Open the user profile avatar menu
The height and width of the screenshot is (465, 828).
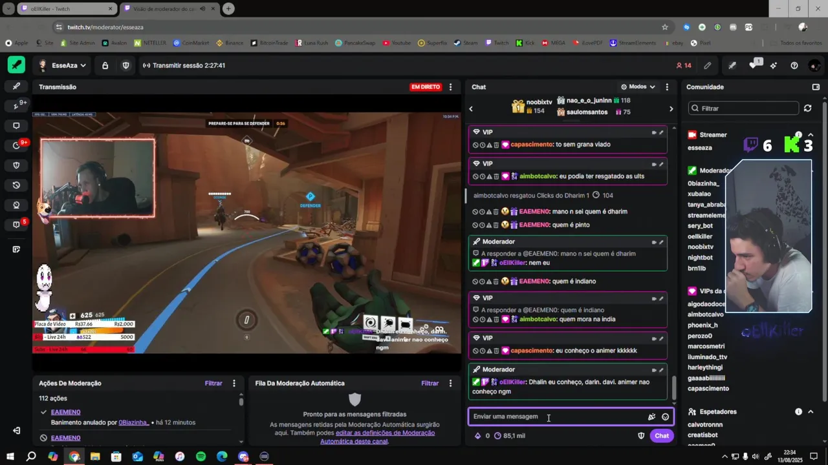[814, 65]
